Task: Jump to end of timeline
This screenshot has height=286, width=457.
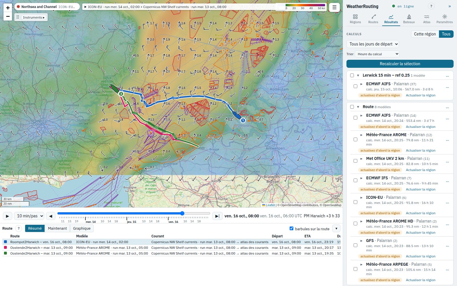Action: coord(217,216)
